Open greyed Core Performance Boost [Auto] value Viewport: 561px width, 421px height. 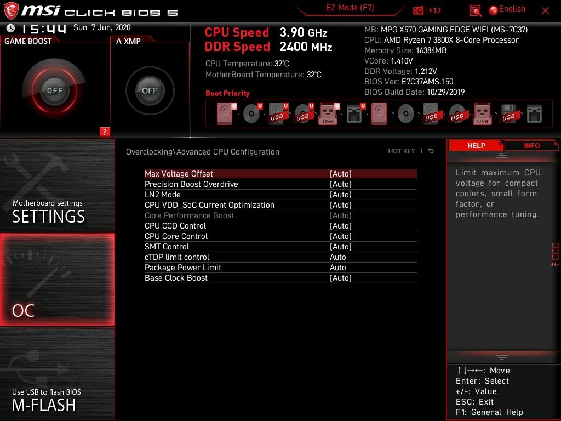point(341,215)
